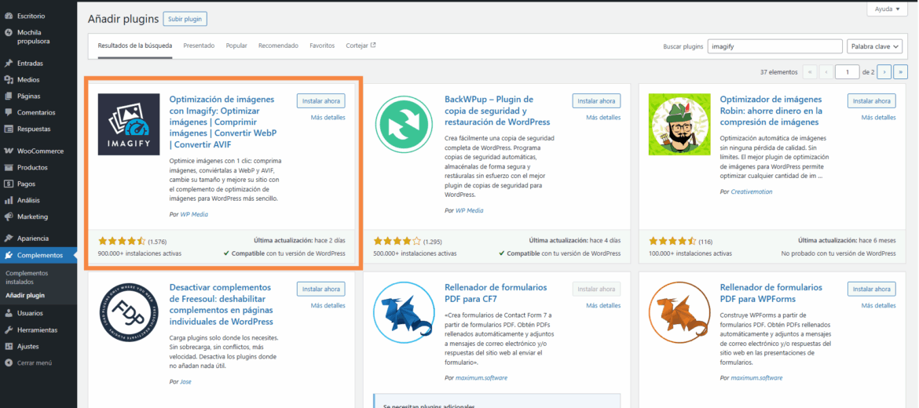Switch to the Popular tab
Viewport: 919px width, 408px height.
click(236, 46)
